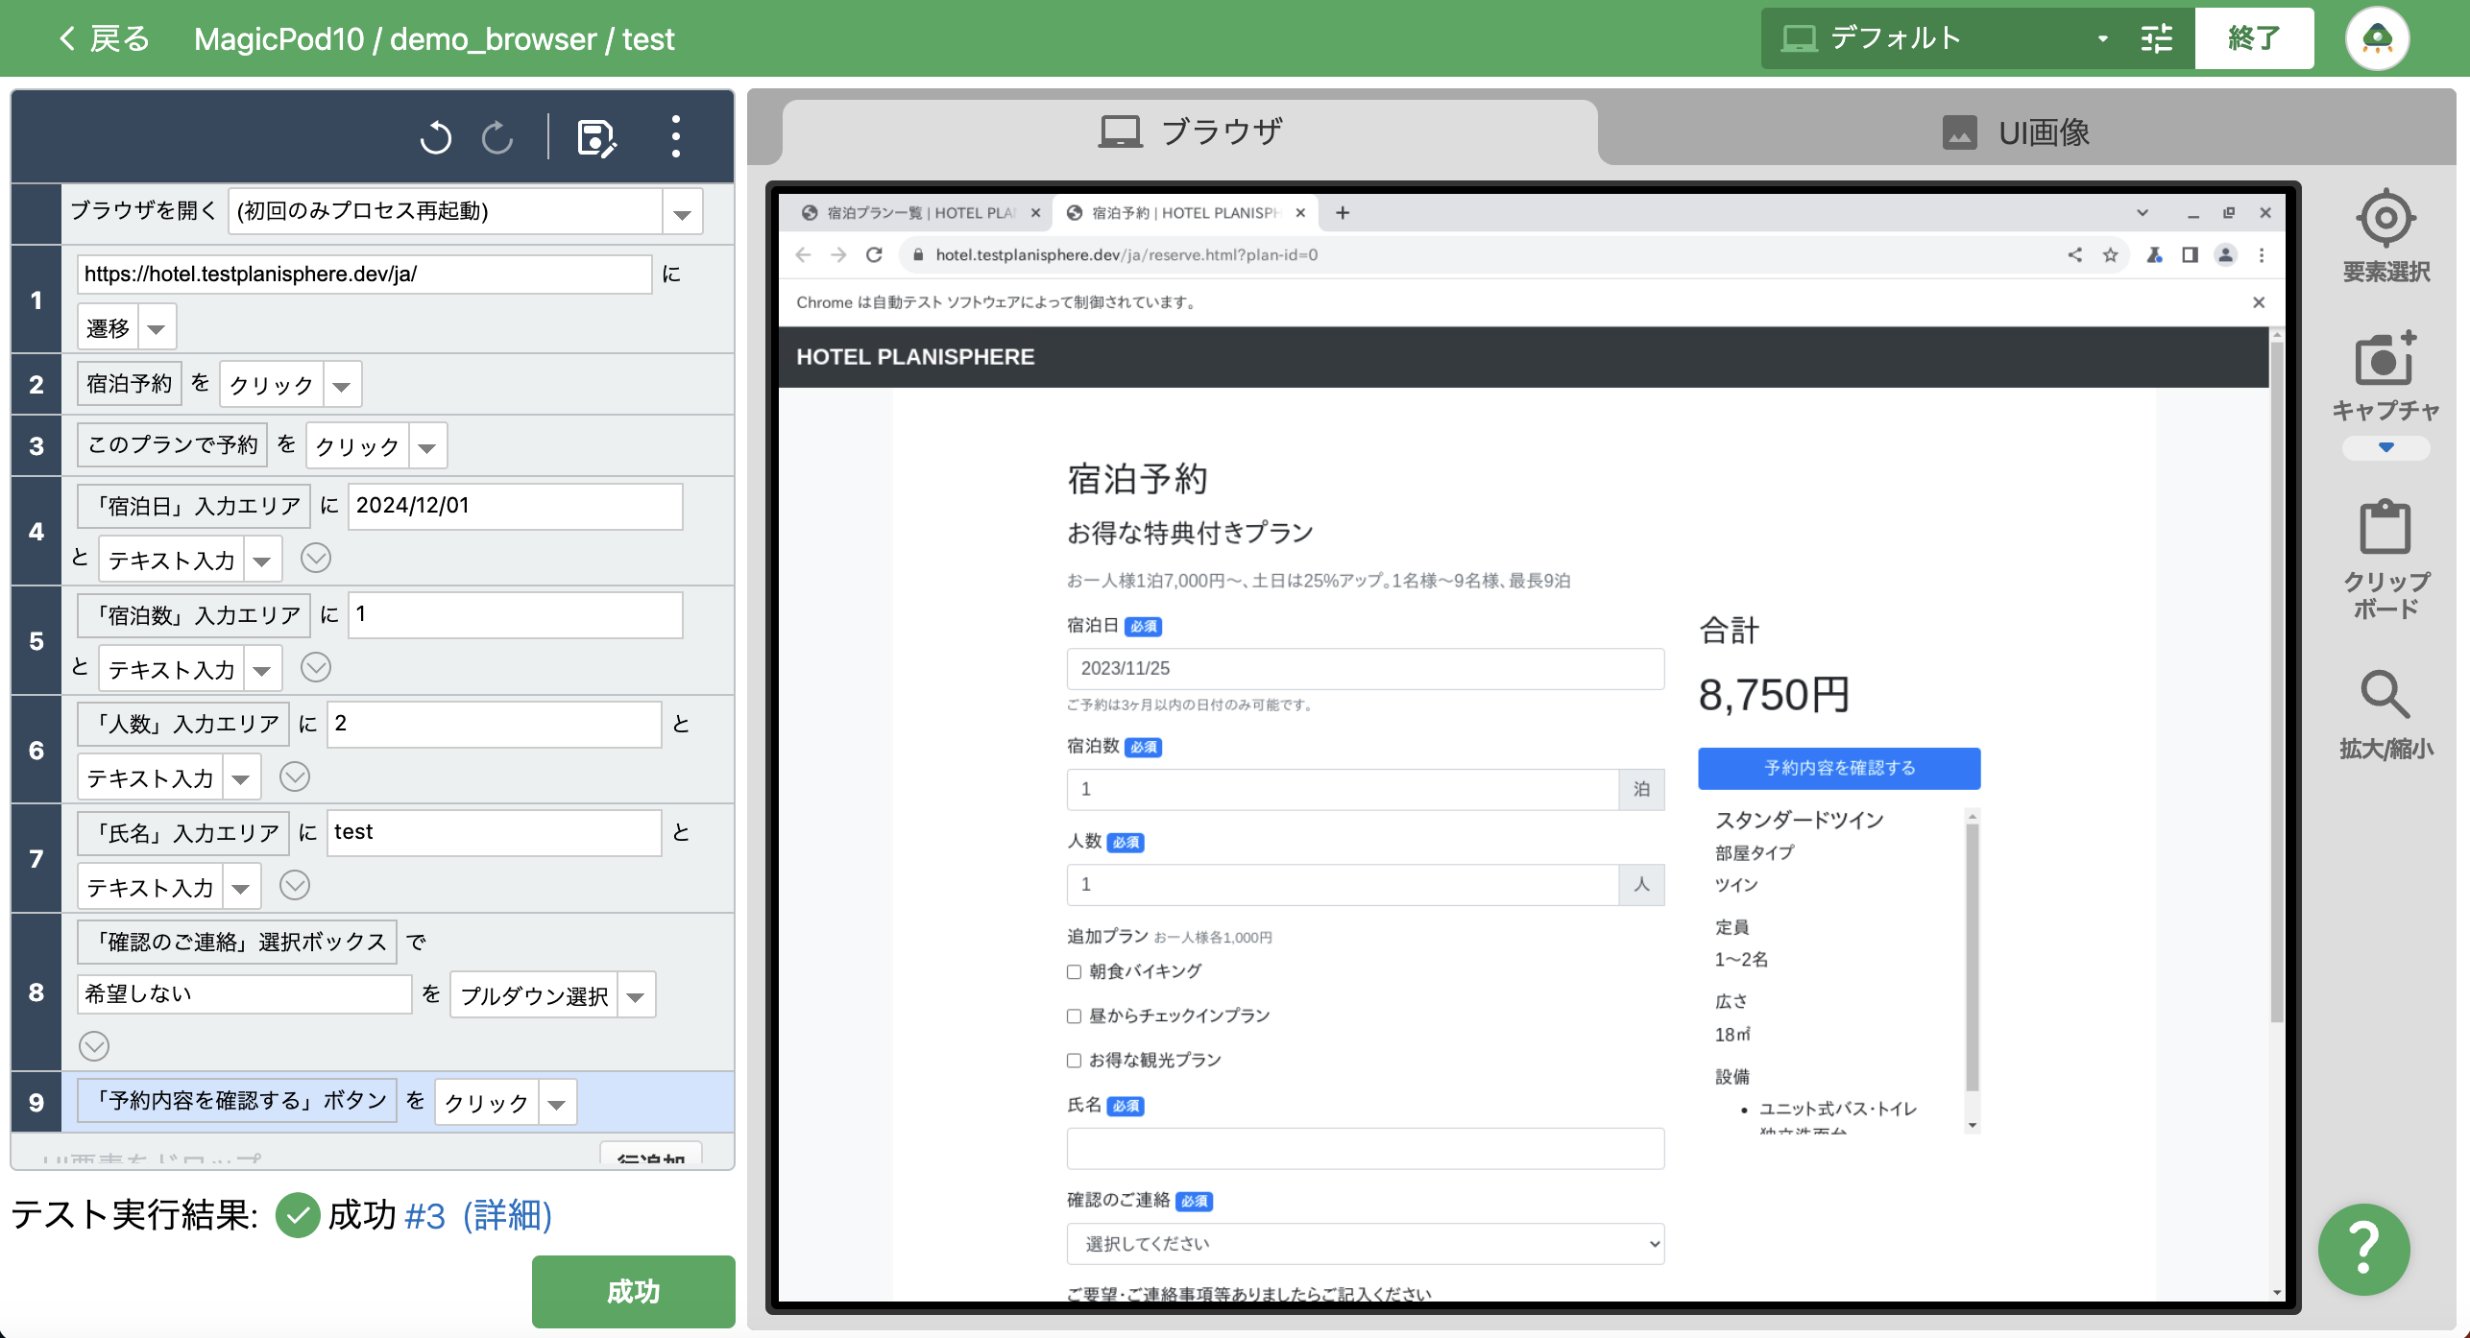Click the browser forward arrow
Image resolution: width=2470 pixels, height=1338 pixels.
(838, 254)
